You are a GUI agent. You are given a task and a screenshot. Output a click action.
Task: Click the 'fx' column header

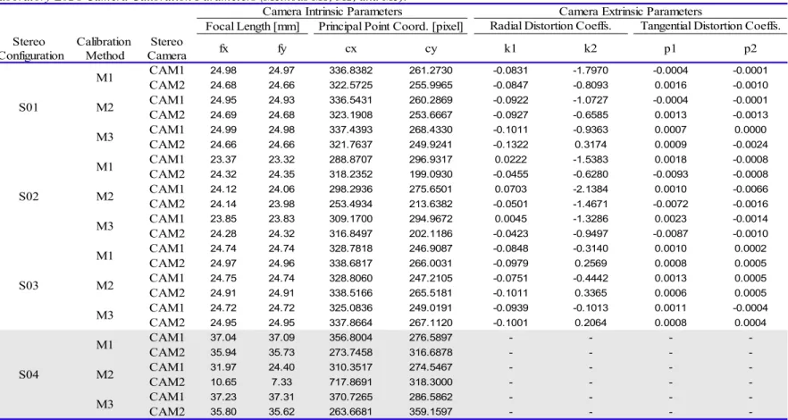pos(223,49)
